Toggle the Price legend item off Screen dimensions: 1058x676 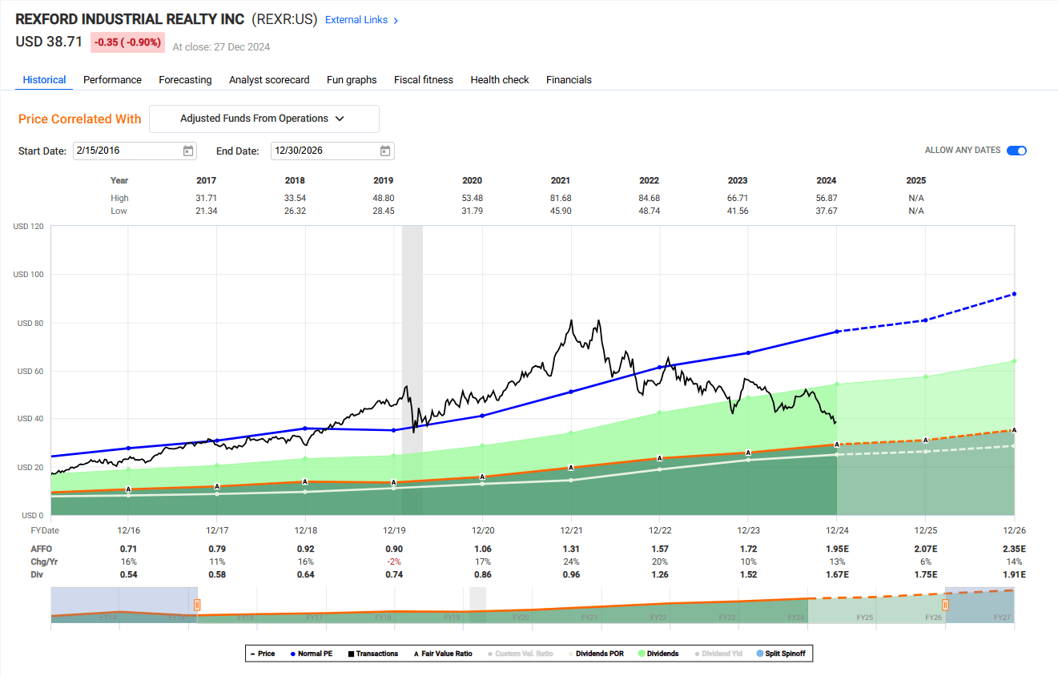click(x=254, y=653)
